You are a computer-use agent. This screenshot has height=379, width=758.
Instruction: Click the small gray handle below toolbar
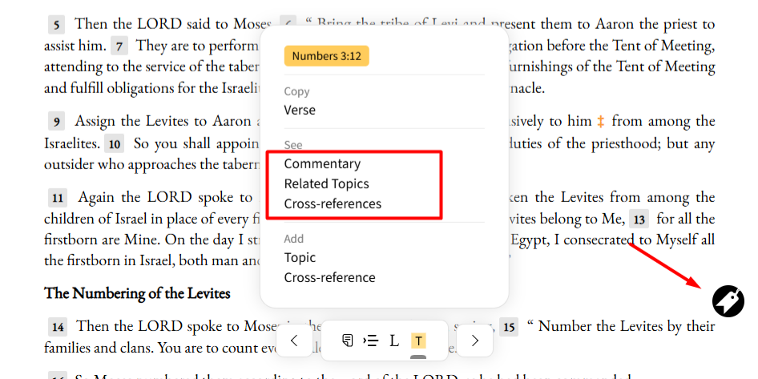(x=418, y=357)
